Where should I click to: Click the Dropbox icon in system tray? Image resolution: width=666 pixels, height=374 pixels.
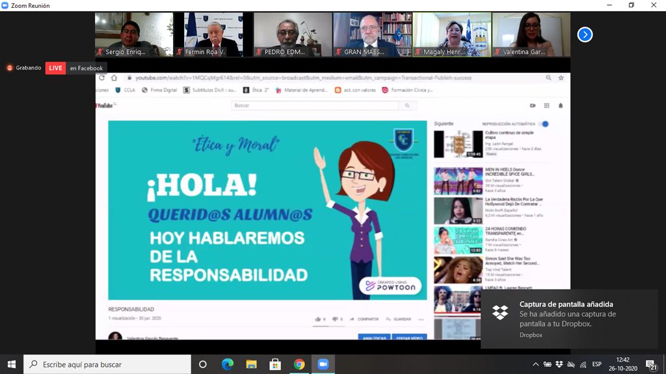click(559, 364)
